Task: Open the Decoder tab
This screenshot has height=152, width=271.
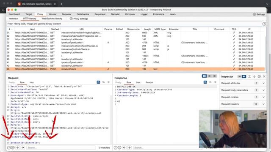Action: click(x=115, y=14)
